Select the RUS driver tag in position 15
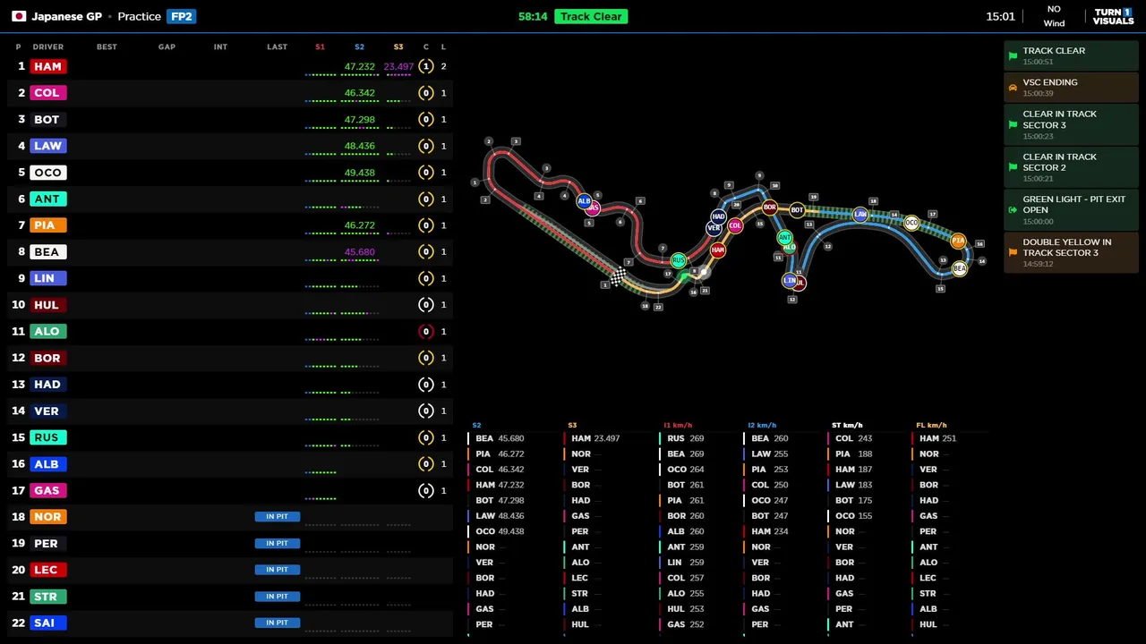This screenshot has height=644, width=1146. (47, 437)
